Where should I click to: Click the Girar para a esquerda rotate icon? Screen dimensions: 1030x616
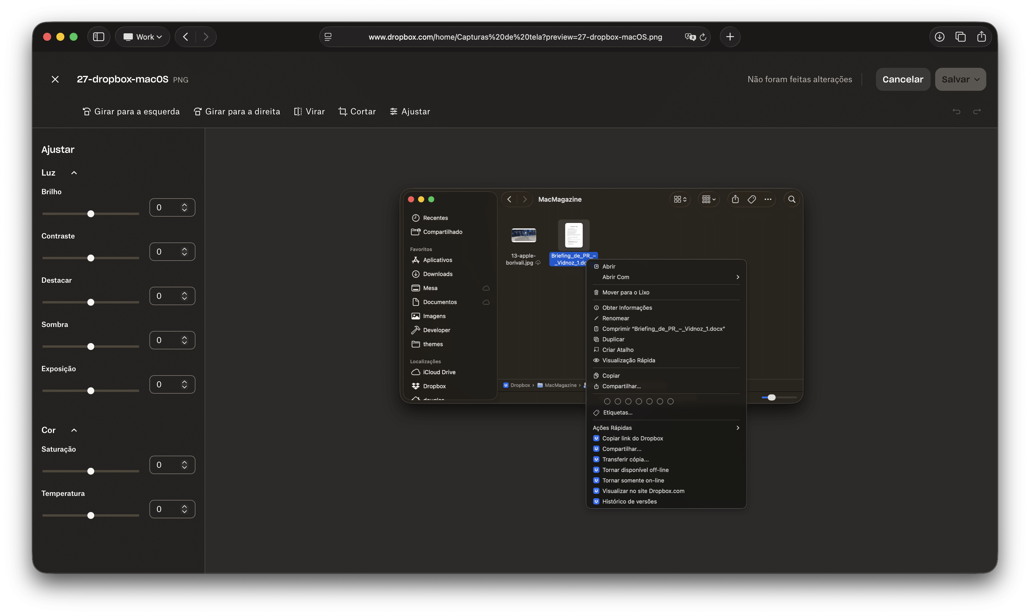[x=86, y=112]
